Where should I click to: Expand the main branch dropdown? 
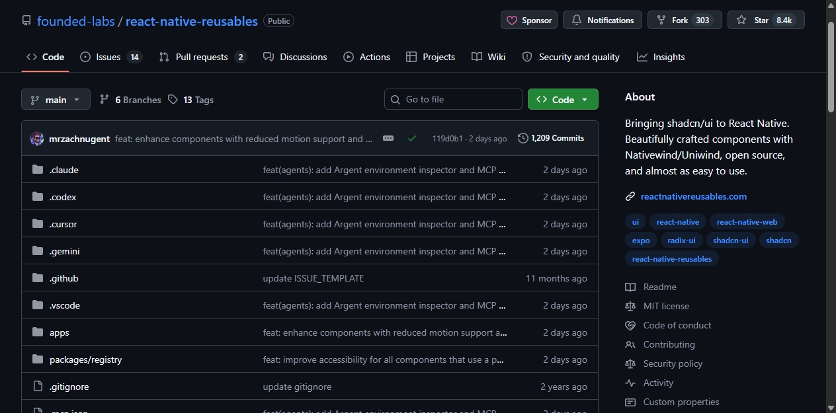(x=56, y=100)
